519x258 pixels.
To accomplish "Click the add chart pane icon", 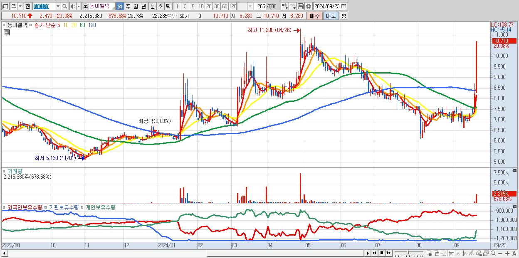I will (430, 253).
